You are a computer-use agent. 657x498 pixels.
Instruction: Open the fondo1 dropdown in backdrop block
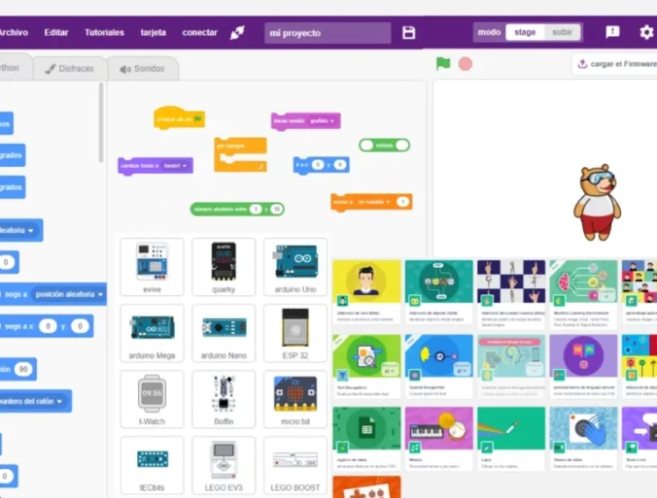coord(175,166)
